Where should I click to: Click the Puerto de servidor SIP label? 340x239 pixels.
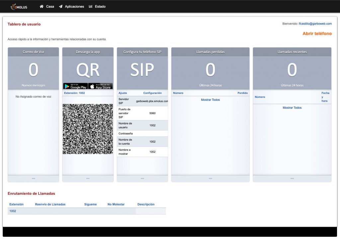pyautogui.click(x=125, y=113)
